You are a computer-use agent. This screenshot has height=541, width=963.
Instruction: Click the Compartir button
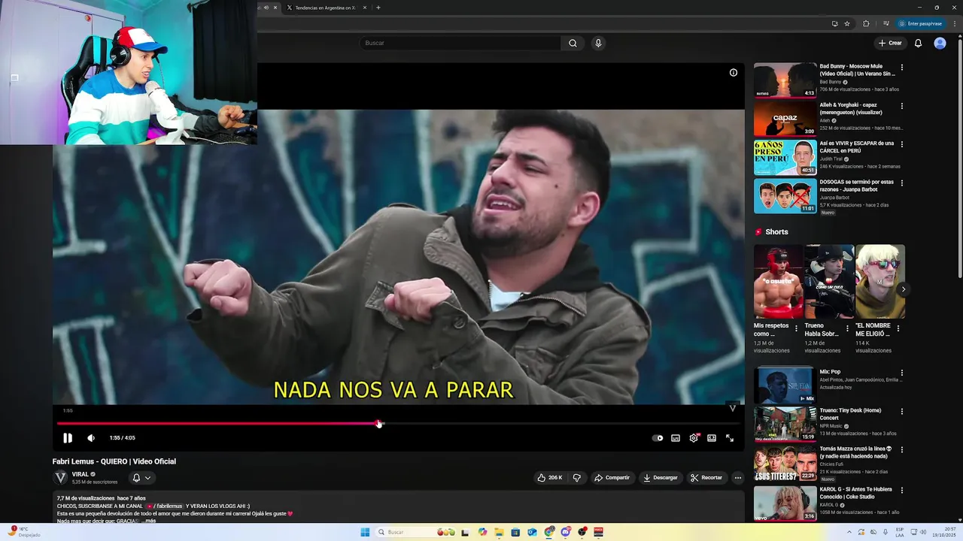point(612,478)
